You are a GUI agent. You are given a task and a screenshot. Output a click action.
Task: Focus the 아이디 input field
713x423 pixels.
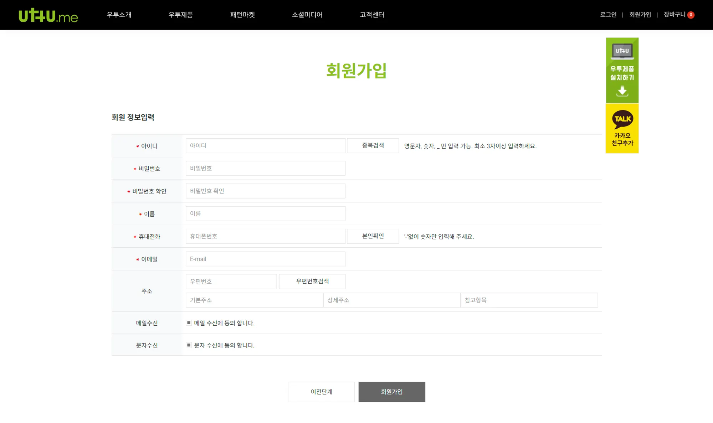click(x=265, y=145)
